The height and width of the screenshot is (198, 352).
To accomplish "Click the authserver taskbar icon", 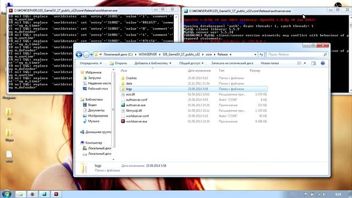I will (x=44, y=194).
